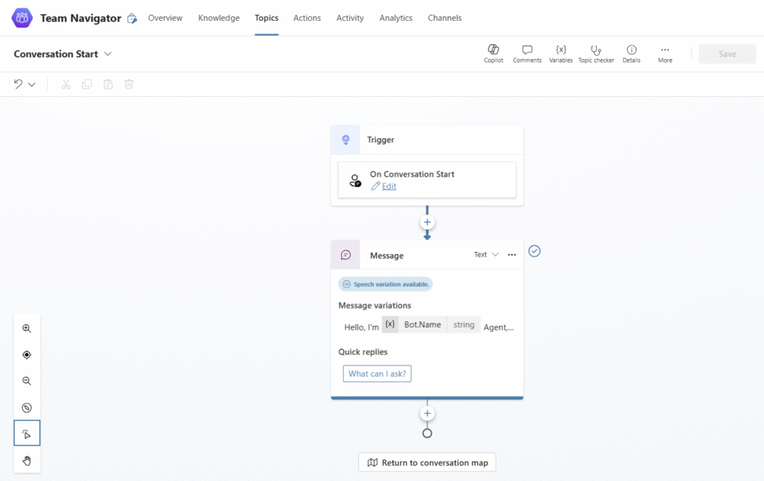Click the Copy icon in edit toolbar
The height and width of the screenshot is (481, 764).
coord(87,84)
